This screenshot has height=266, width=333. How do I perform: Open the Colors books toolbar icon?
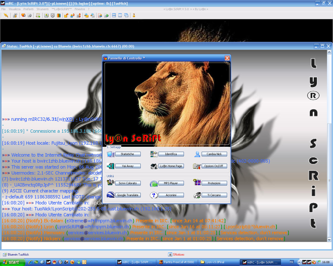pos(59,15)
